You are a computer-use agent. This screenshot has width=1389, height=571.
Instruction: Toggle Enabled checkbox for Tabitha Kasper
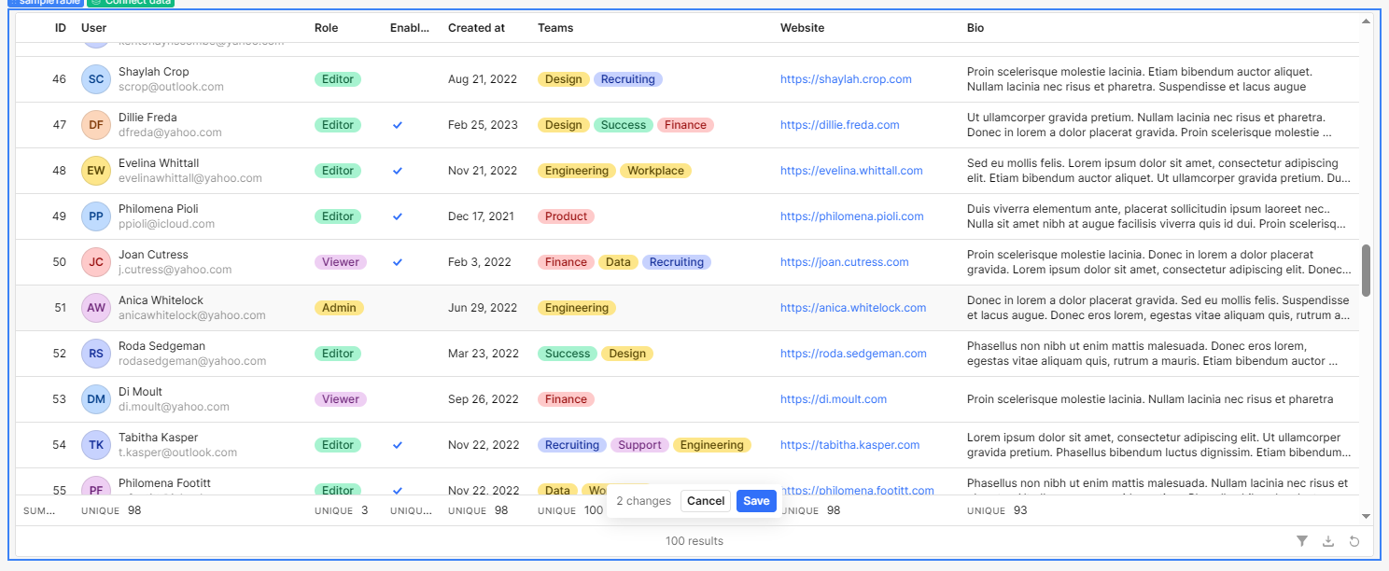coord(398,445)
